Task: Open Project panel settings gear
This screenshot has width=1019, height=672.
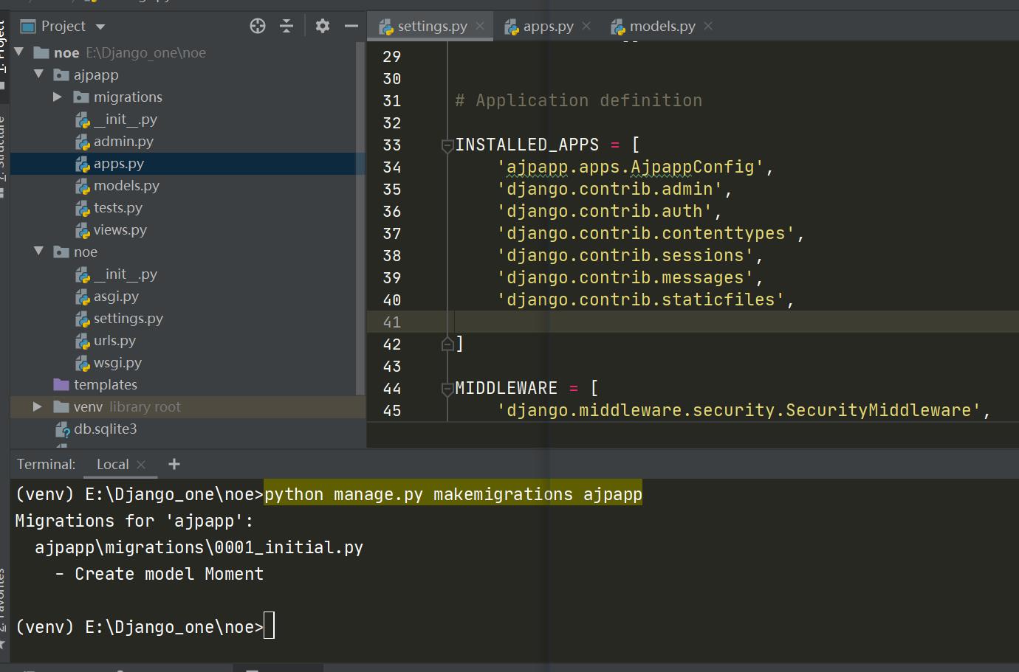Action: point(323,27)
